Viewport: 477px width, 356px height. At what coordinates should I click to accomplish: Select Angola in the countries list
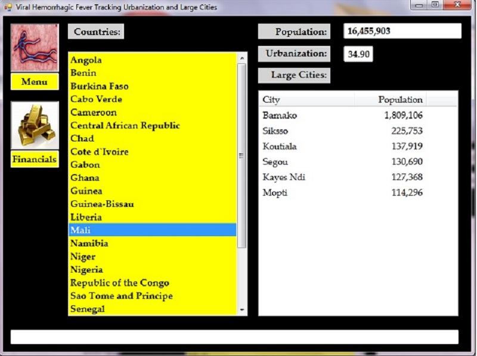pos(86,60)
